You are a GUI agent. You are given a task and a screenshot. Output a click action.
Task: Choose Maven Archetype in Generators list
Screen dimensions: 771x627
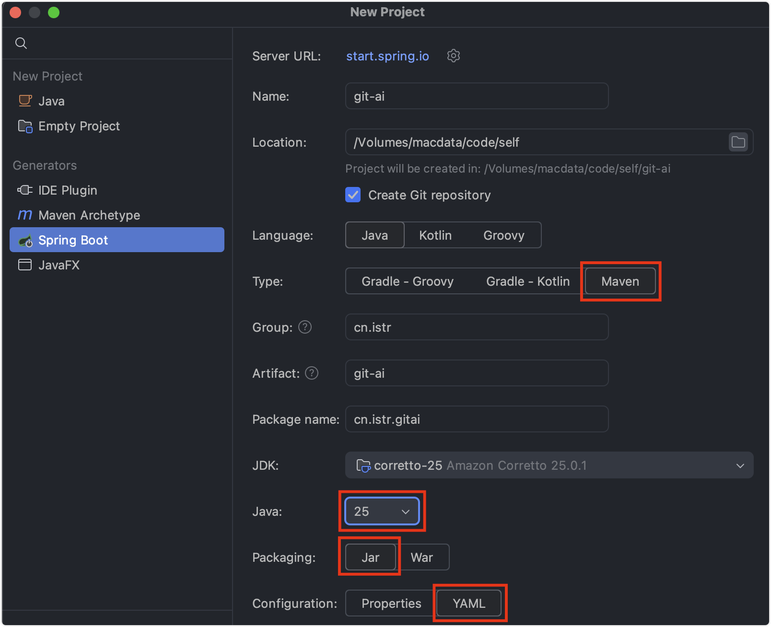[x=89, y=215]
